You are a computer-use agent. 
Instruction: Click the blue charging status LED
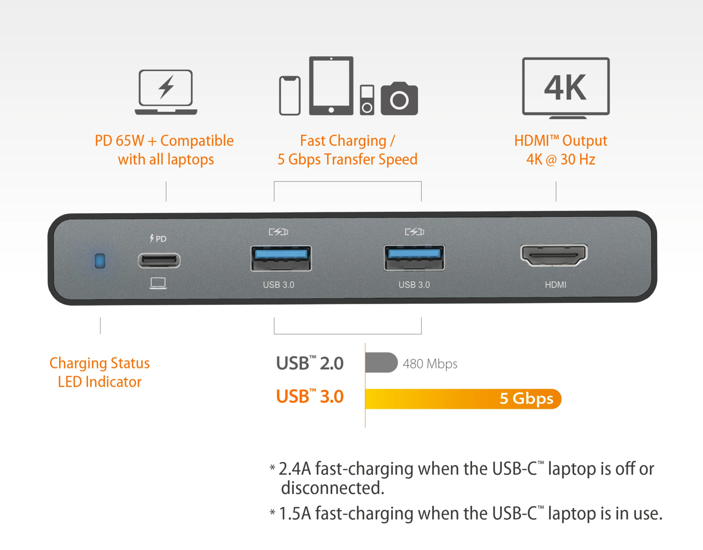[x=100, y=261]
